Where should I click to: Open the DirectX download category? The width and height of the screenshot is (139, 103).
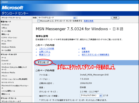click(x=5, y=61)
